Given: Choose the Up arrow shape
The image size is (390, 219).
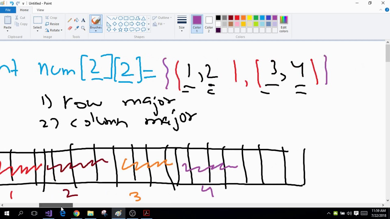Looking at the screenshot, I should [x=144, y=24].
